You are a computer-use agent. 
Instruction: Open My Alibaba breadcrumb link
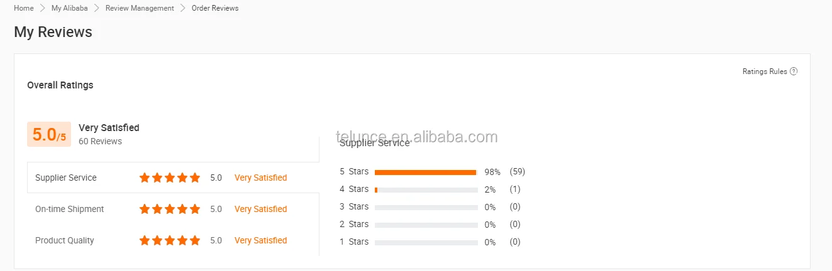(69, 8)
